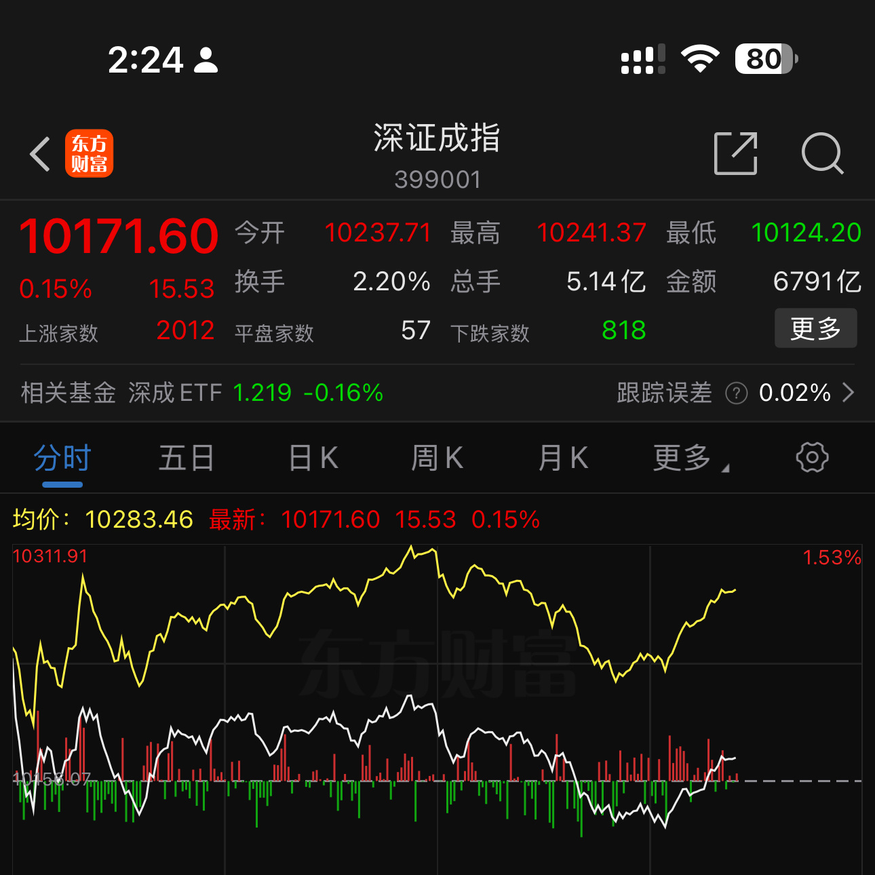Image resolution: width=875 pixels, height=875 pixels.
Task: Open chart settings gear icon
Action: coord(812,458)
